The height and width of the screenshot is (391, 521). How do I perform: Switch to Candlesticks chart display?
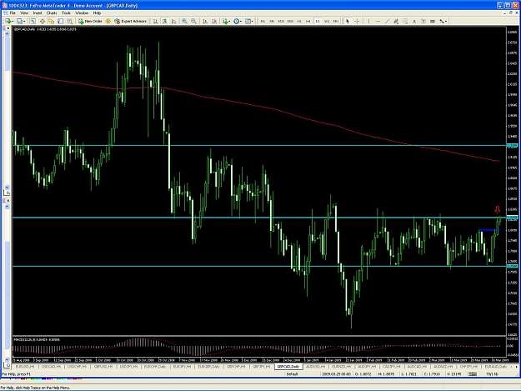point(165,21)
